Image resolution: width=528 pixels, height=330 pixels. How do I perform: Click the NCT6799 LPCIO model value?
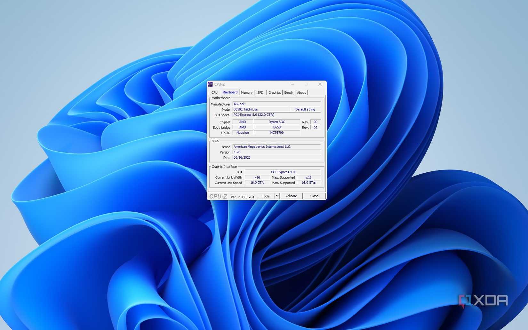277,133
